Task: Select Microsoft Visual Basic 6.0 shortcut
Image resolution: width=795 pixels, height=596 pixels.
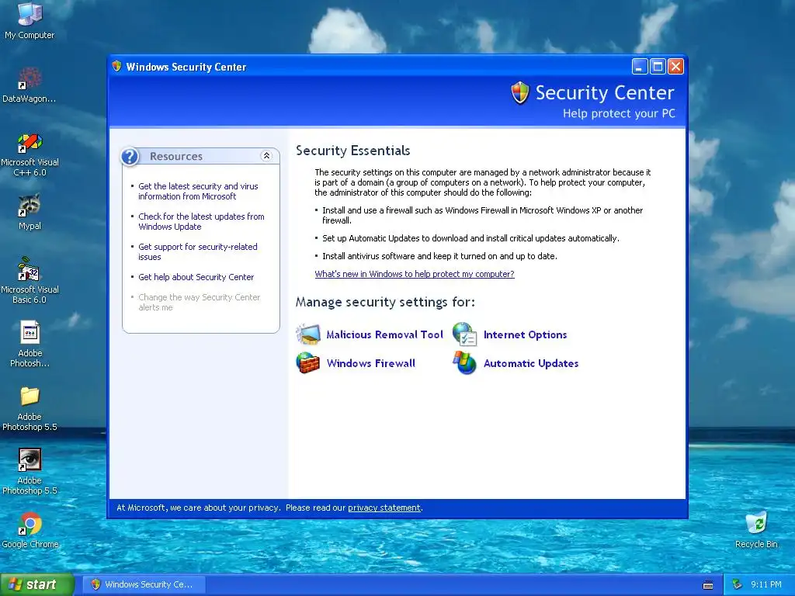Action: pos(30,269)
